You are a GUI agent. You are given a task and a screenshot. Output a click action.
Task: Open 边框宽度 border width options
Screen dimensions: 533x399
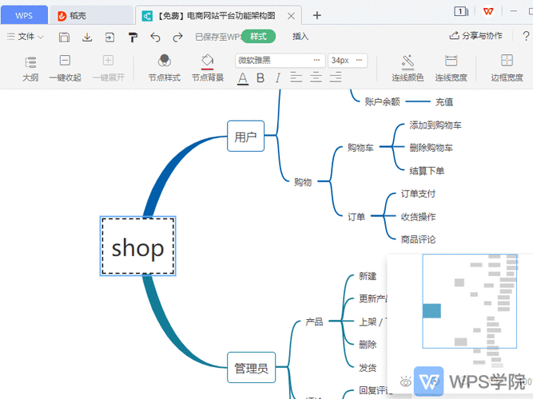pos(507,69)
